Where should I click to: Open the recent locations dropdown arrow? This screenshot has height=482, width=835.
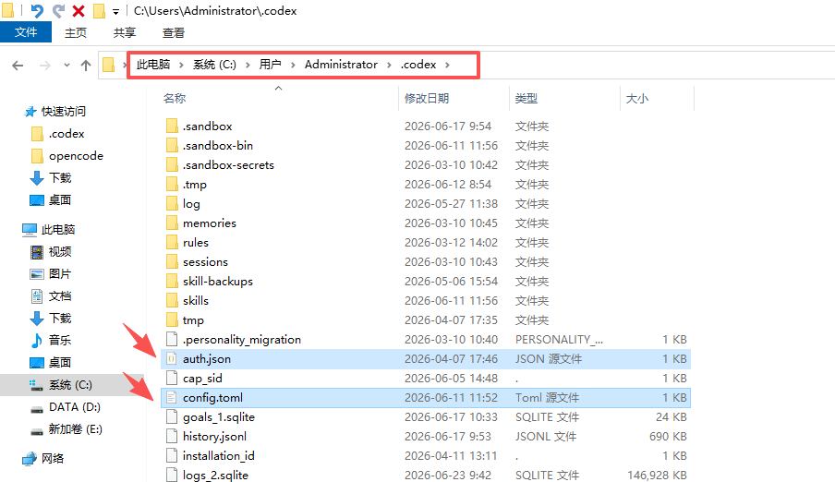click(67, 65)
